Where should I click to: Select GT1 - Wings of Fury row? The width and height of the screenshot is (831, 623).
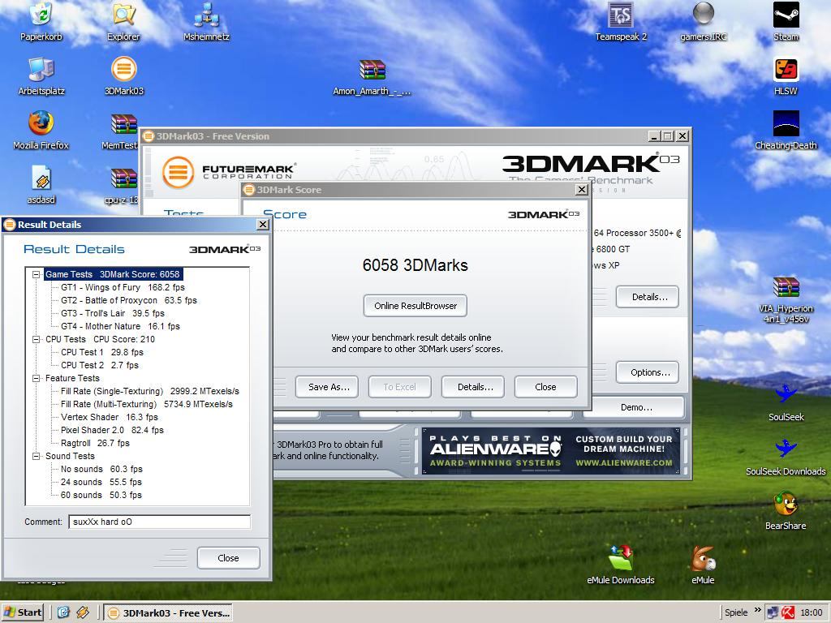tap(123, 288)
